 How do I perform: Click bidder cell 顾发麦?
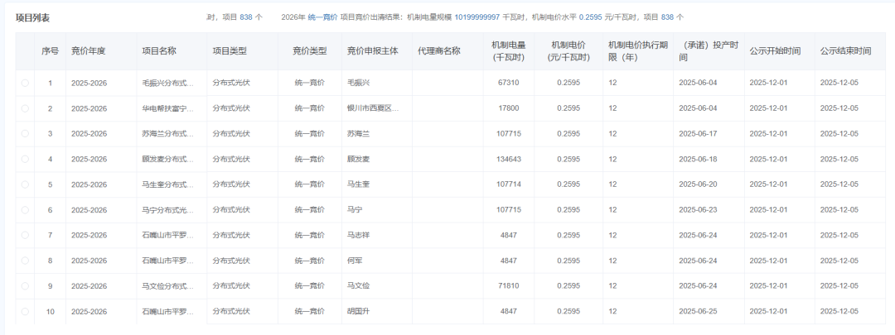coord(359,159)
